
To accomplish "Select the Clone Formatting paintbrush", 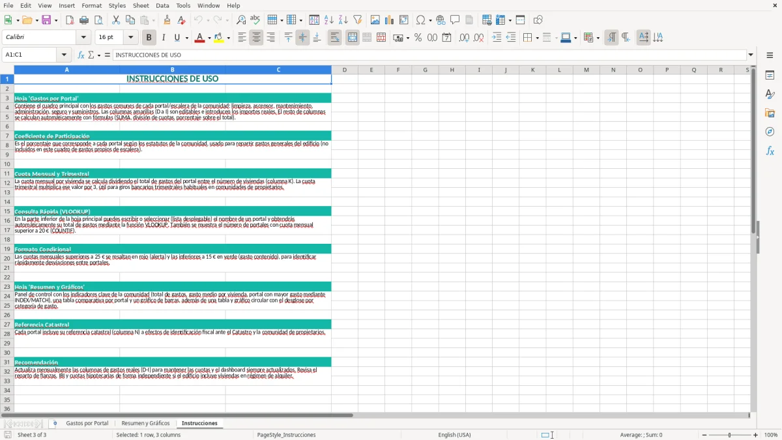I will click(167, 20).
